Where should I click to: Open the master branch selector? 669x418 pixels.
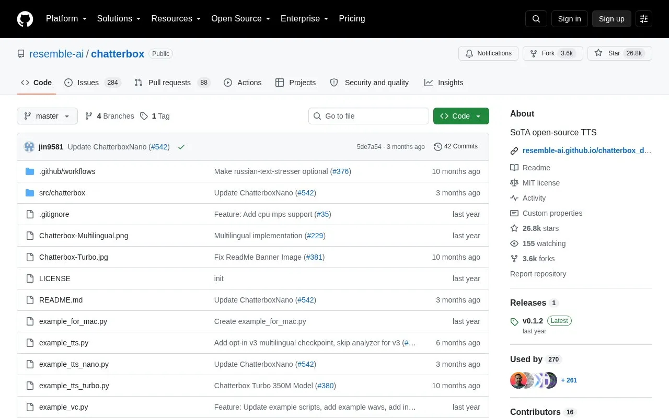point(47,116)
